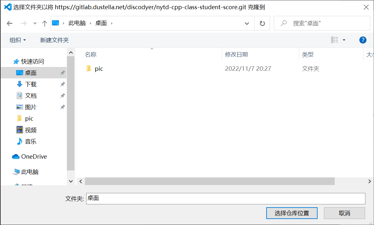374x225 pixels.
Task: Click the Downloads (下载) folder icon in sidebar
Action: [x=20, y=84]
